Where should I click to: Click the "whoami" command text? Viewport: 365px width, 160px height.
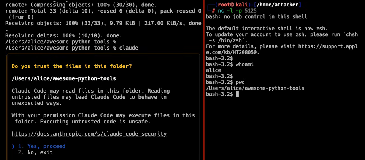point(244,64)
